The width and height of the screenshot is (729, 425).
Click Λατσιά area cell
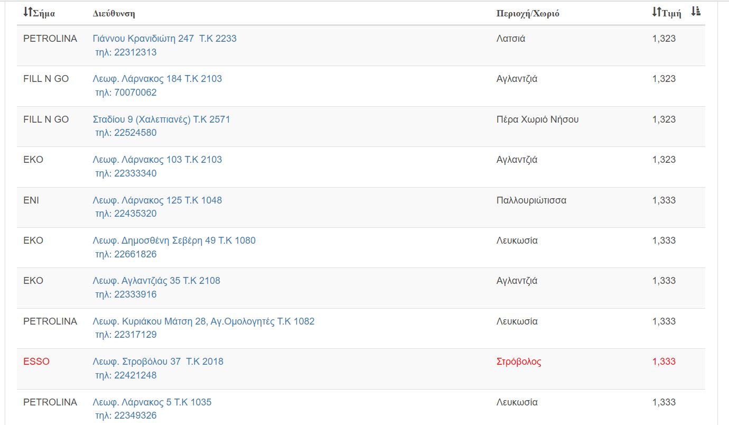[511, 39]
